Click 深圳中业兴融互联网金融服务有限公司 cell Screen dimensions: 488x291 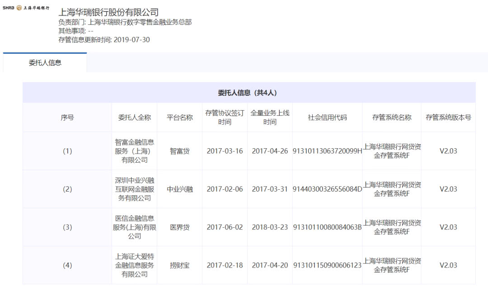[x=135, y=189]
